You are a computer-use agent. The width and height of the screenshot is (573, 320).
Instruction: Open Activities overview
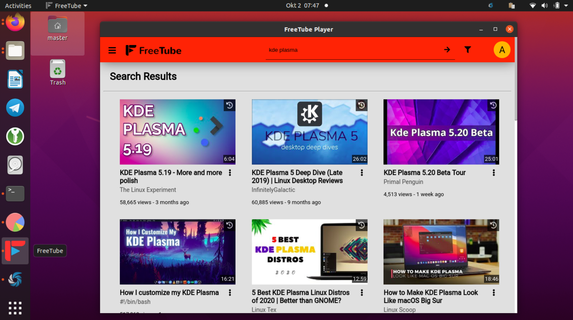(18, 6)
